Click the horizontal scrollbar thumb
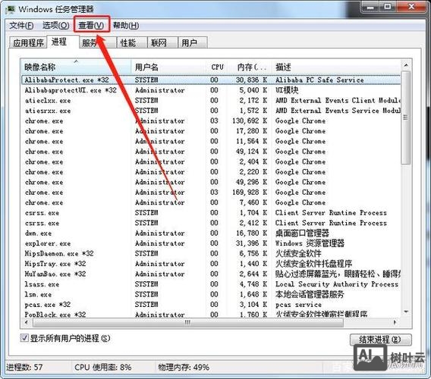 [187, 322]
